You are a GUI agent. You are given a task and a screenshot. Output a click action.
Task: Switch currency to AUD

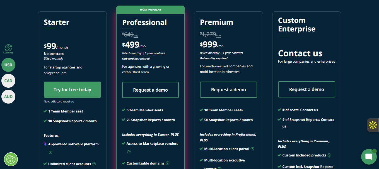point(8,97)
